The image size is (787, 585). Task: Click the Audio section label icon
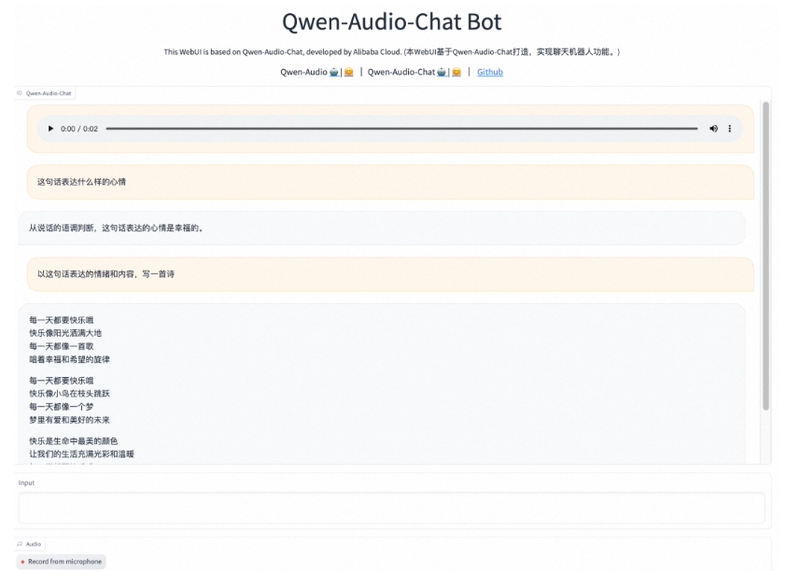pyautogui.click(x=20, y=543)
